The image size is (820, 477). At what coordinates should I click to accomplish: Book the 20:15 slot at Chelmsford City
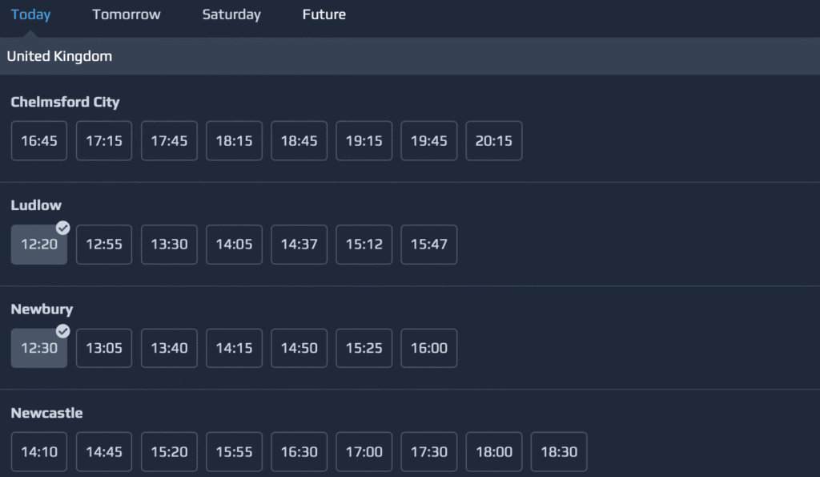(493, 140)
